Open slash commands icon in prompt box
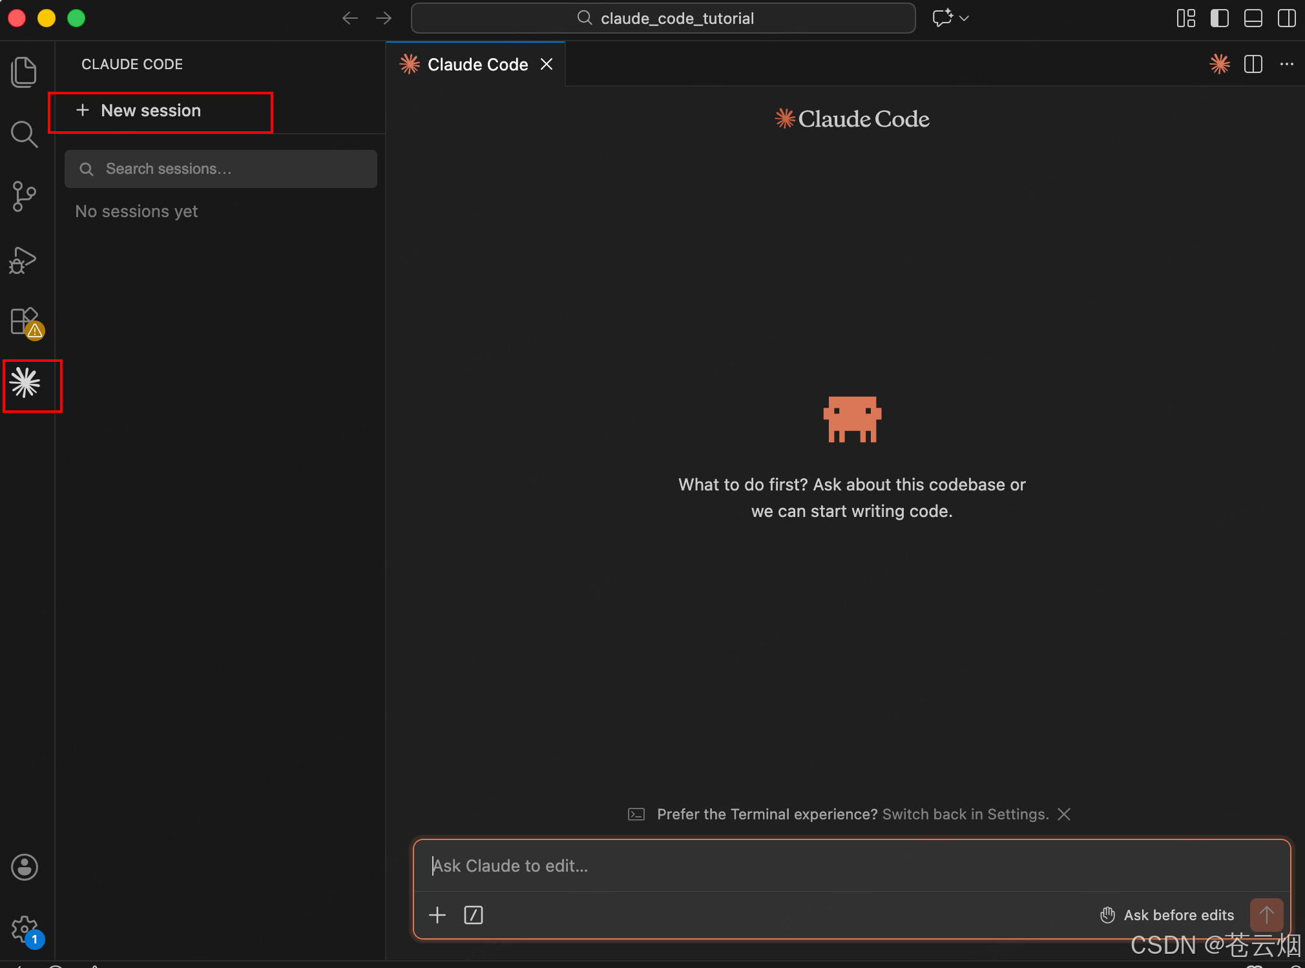 click(x=474, y=915)
